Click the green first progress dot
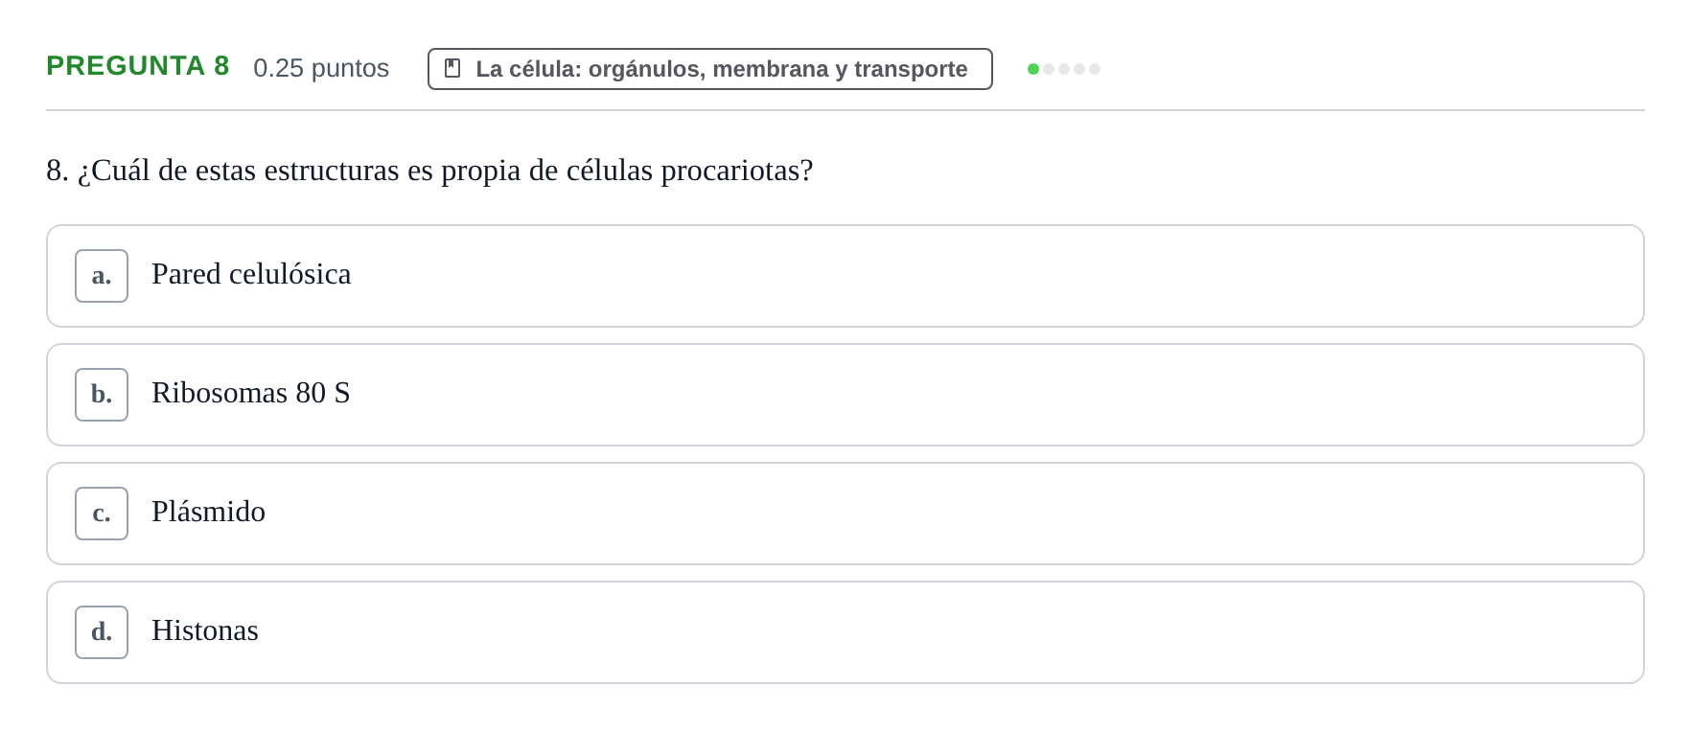The image size is (1691, 732). tap(1033, 69)
